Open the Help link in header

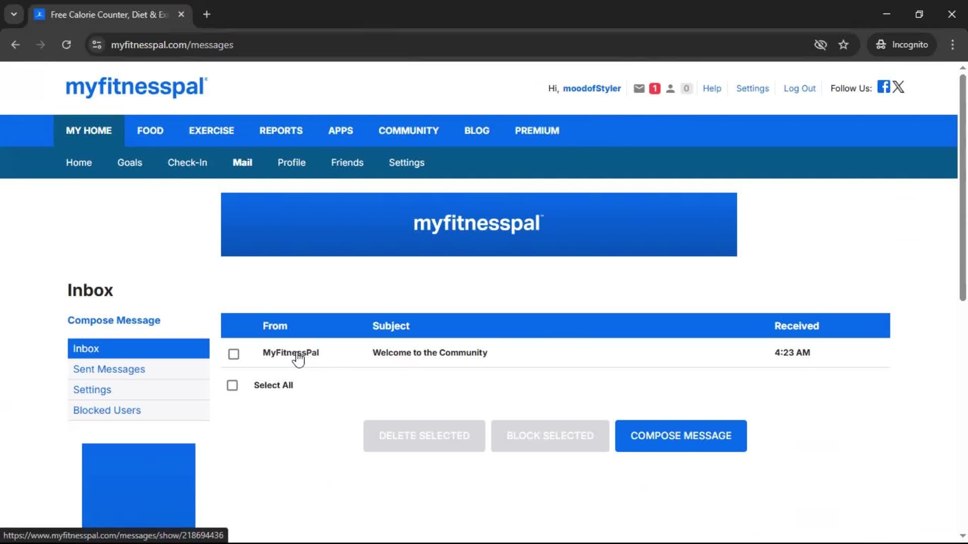pyautogui.click(x=712, y=89)
